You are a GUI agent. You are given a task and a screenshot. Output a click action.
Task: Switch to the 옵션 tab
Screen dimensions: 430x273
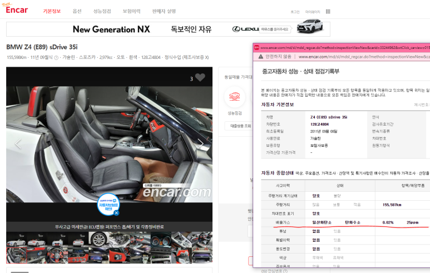coord(77,11)
